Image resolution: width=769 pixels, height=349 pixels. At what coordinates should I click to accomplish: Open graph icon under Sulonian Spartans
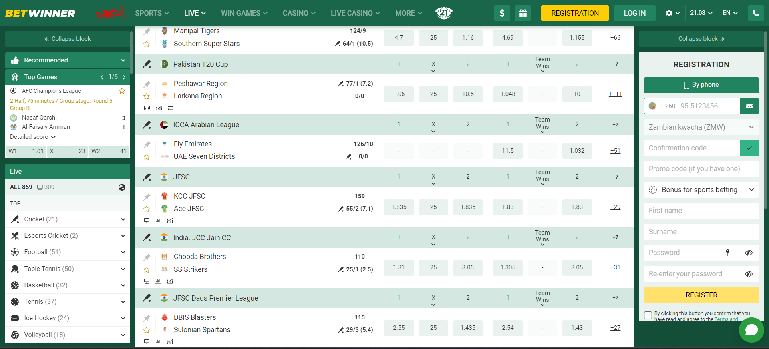click(170, 342)
